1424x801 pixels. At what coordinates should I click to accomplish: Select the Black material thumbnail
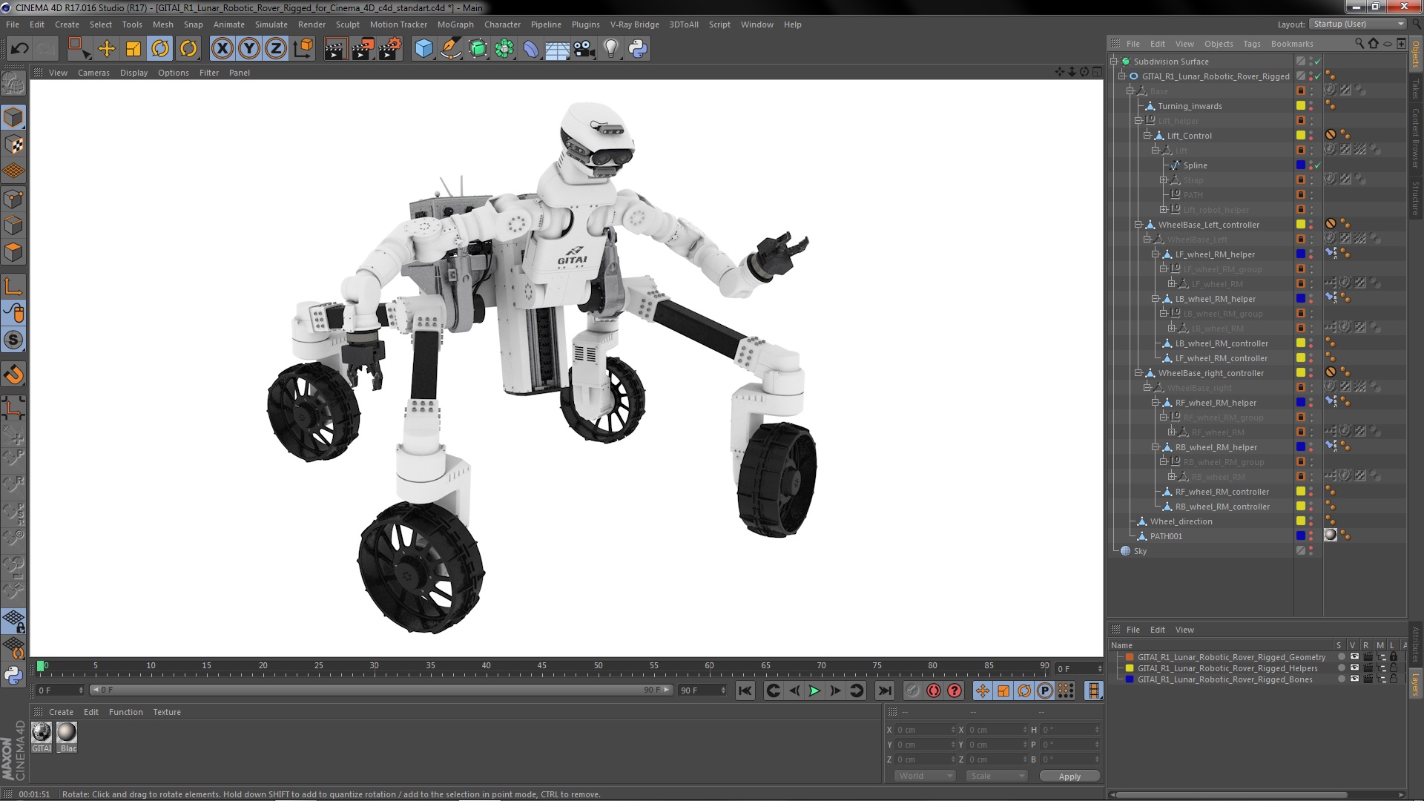click(67, 733)
